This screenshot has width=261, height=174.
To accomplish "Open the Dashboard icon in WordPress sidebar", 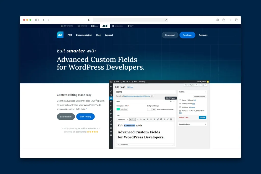I will (x=111, y=87).
